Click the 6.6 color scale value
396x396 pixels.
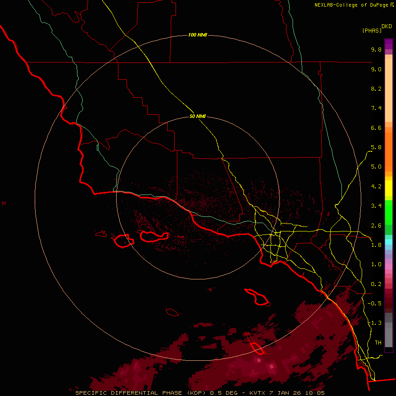(x=376, y=128)
